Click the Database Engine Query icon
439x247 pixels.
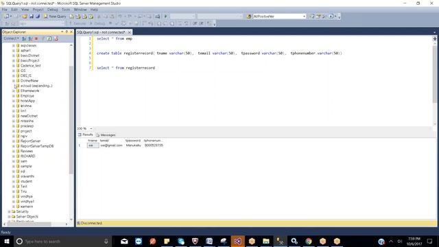(71, 16)
